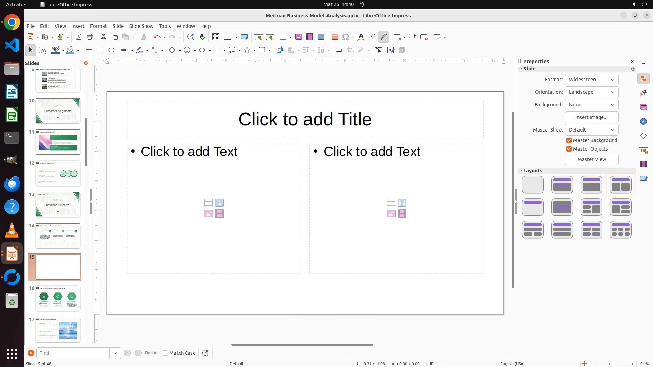
Task: Open the Format dropdown showing Widescreen
Action: (591, 80)
